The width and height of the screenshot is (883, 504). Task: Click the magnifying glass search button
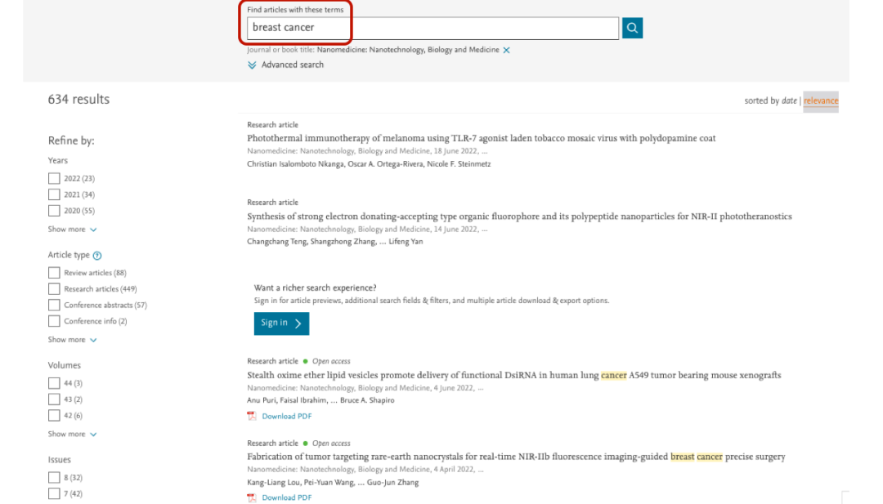[632, 28]
